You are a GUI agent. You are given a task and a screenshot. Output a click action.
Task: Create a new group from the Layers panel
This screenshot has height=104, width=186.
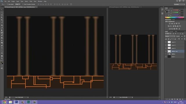[177, 99]
